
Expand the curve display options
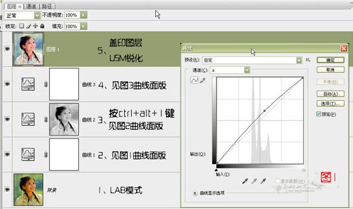pyautogui.click(x=195, y=193)
